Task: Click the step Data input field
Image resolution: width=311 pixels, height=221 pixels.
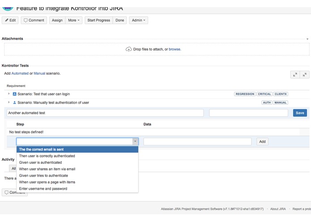Action: (x=197, y=141)
